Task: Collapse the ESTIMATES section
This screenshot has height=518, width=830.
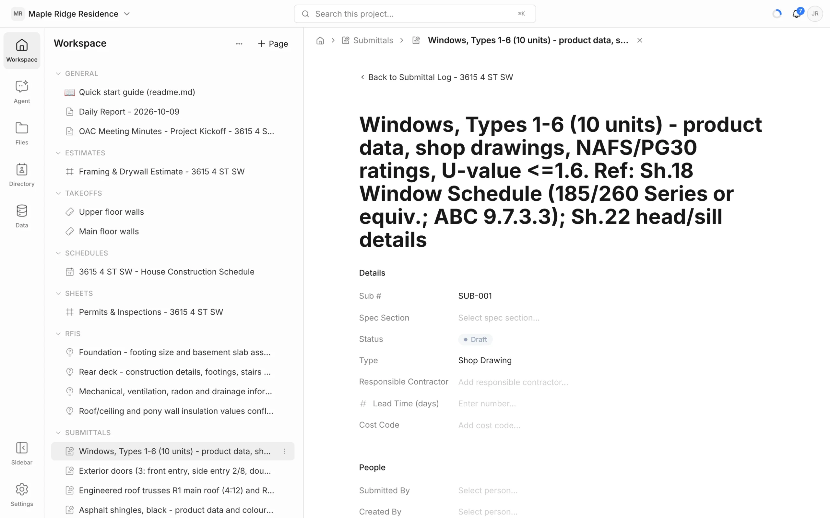Action: coord(58,153)
